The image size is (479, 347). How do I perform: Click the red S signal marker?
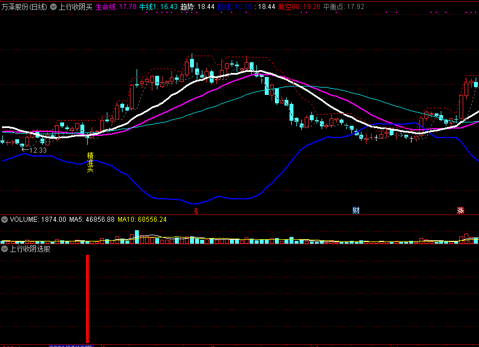click(x=196, y=211)
